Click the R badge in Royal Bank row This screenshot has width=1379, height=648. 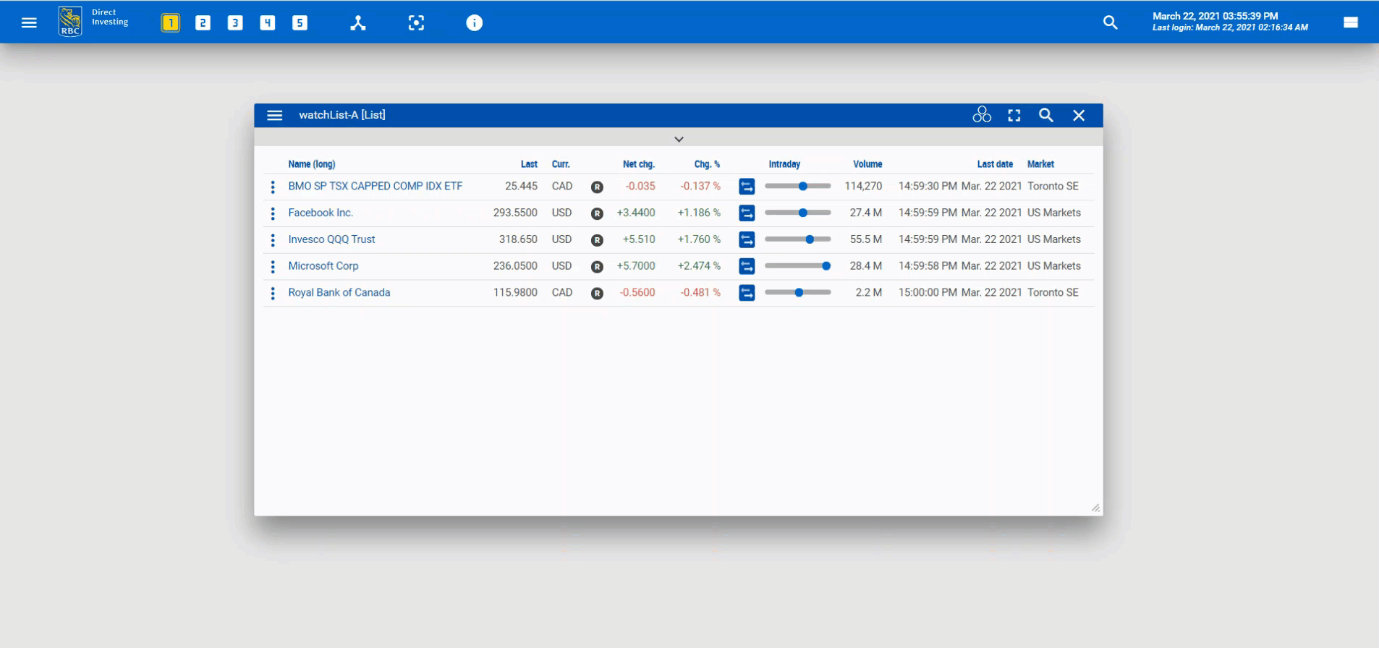[x=597, y=294]
